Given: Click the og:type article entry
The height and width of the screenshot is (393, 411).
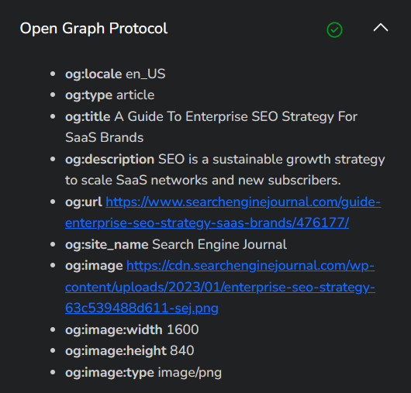Looking at the screenshot, I should click(x=110, y=95).
